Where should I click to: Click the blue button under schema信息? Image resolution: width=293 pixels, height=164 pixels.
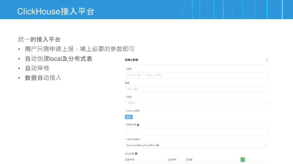129,117
